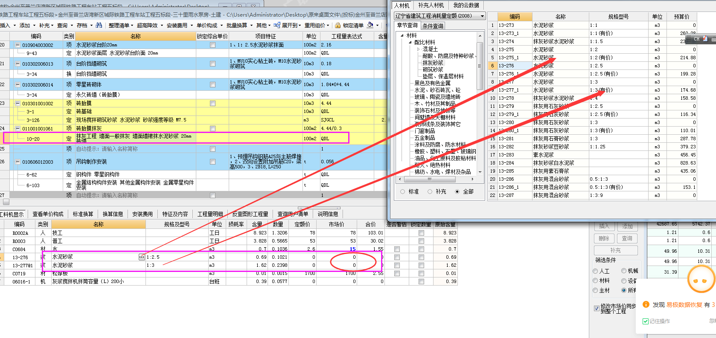Image resolution: width=716 pixels, height=338 pixels.
Task: Open the 超高降效 toolbar menu
Action: [x=149, y=26]
